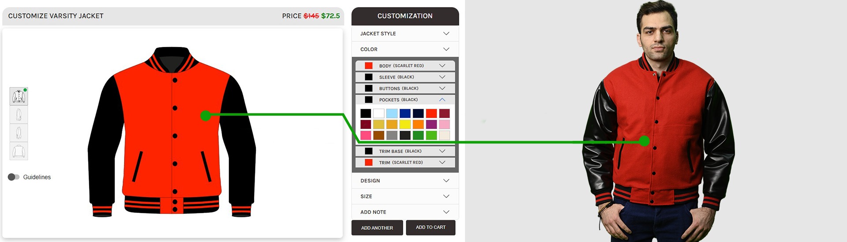
Task: Expand the Buttons color dropdown
Action: coord(442,88)
